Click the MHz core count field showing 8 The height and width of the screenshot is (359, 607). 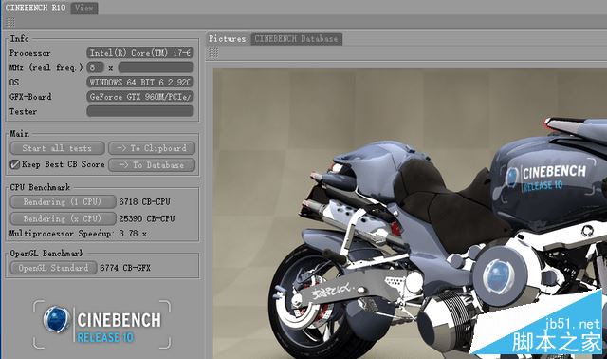point(95,67)
